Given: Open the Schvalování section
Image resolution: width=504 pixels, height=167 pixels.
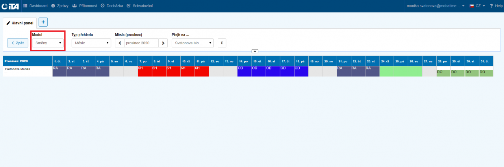Looking at the screenshot, I should tap(140, 6).
